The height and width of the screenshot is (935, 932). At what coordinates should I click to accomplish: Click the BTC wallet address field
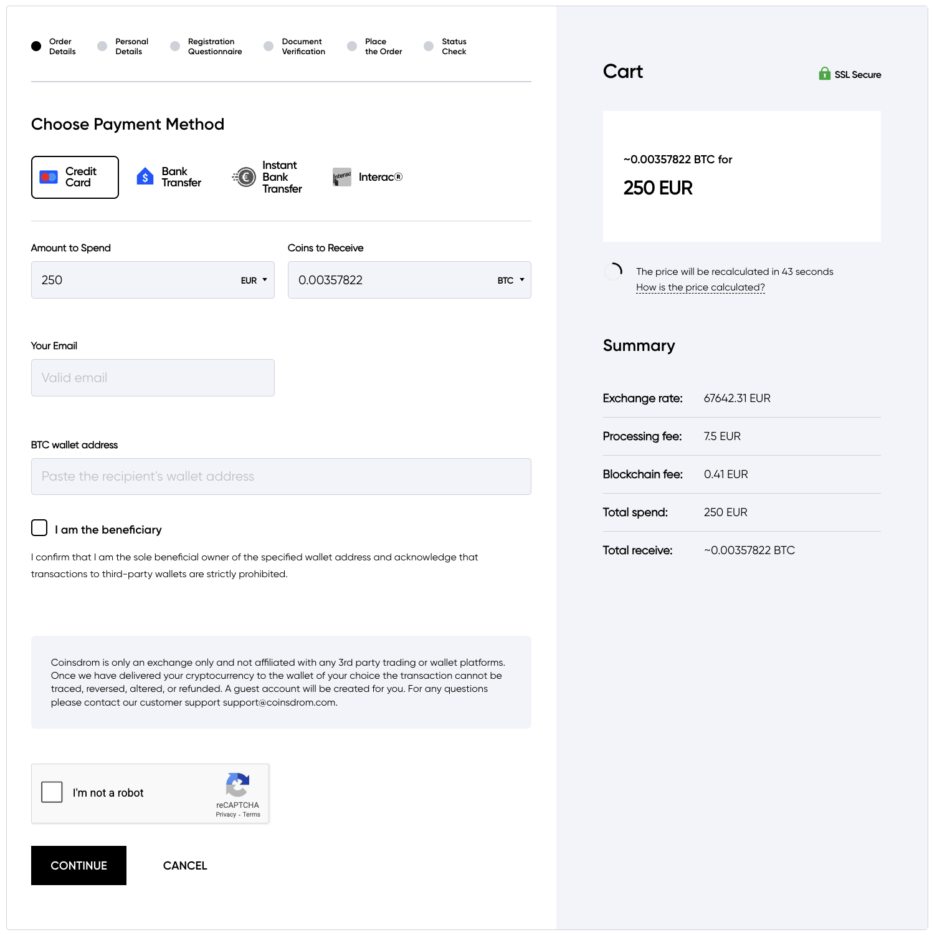(281, 476)
